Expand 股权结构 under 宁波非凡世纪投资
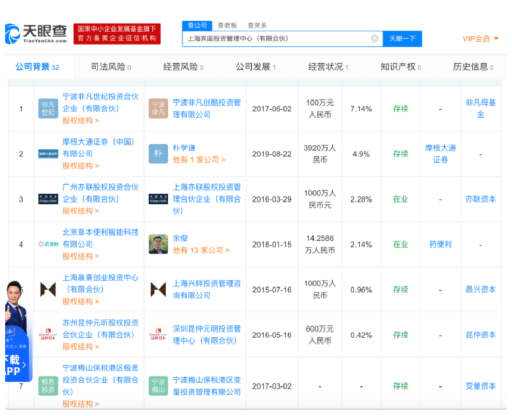Image resolution: width=512 pixels, height=416 pixels. click(80, 121)
